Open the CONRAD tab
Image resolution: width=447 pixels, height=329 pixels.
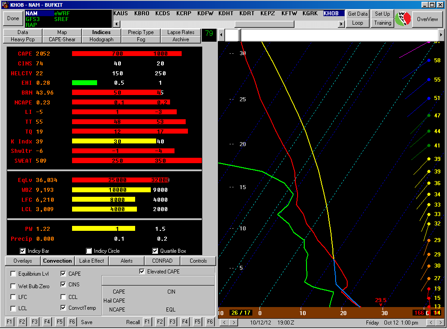(162, 261)
